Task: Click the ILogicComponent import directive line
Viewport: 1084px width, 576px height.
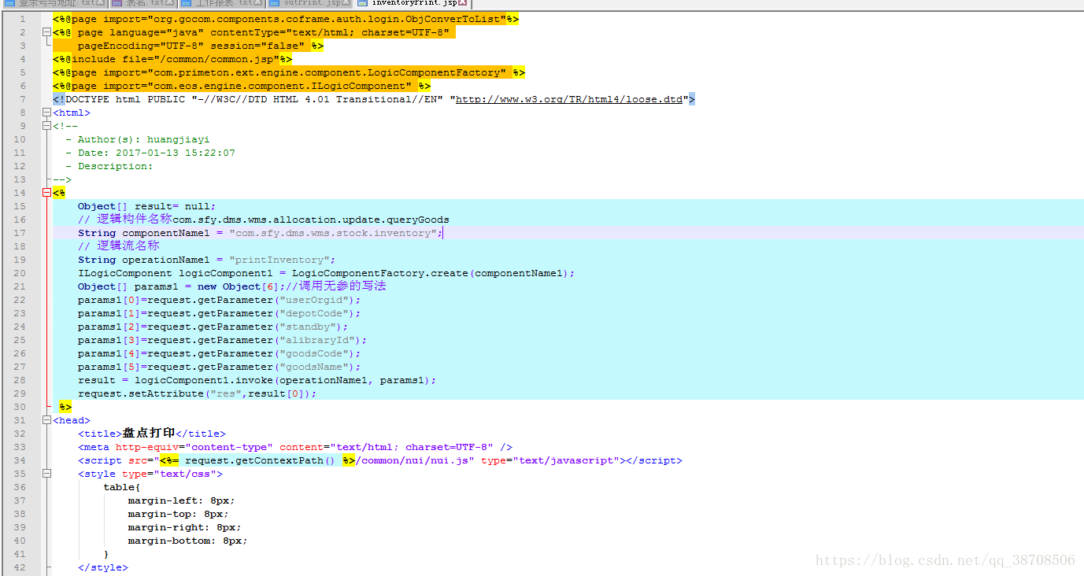Action: (x=242, y=86)
